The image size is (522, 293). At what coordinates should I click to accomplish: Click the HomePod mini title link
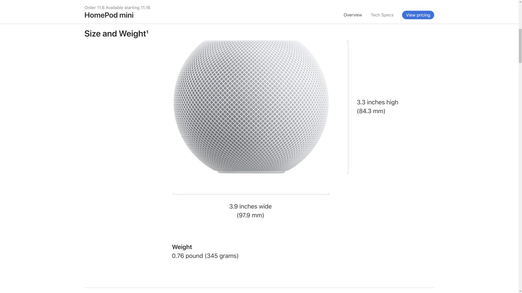109,15
